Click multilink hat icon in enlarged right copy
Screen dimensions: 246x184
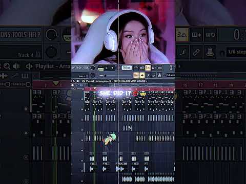(x=210, y=52)
